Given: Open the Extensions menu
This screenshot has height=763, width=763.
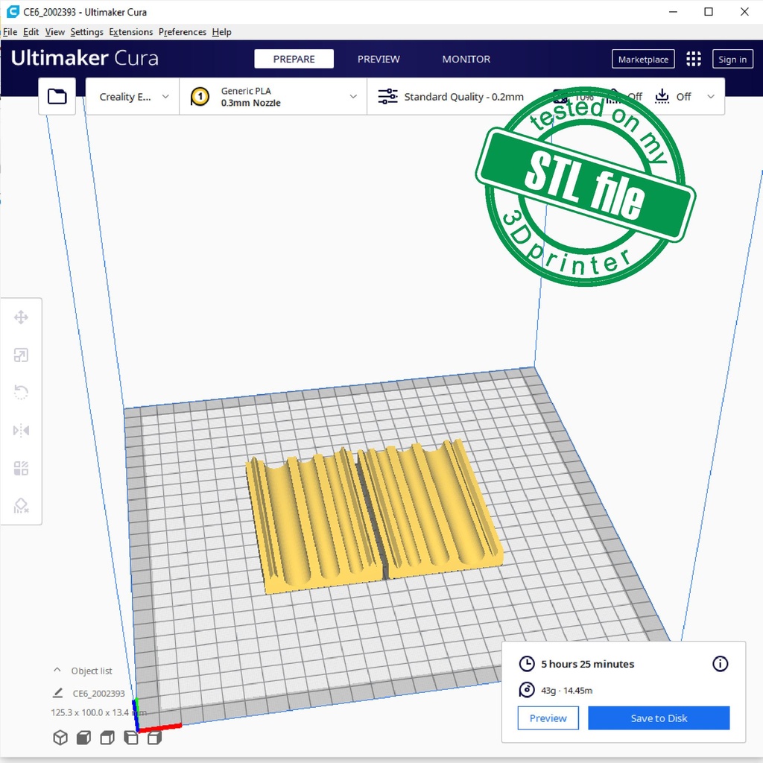Looking at the screenshot, I should click(x=130, y=32).
